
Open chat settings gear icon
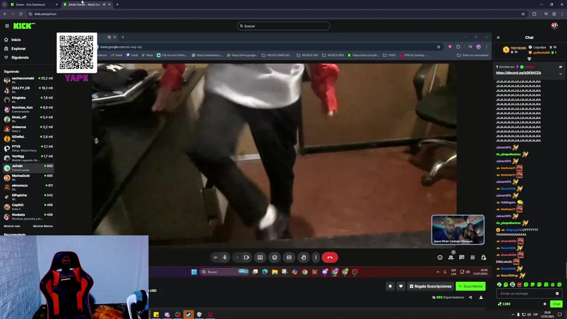point(545,304)
